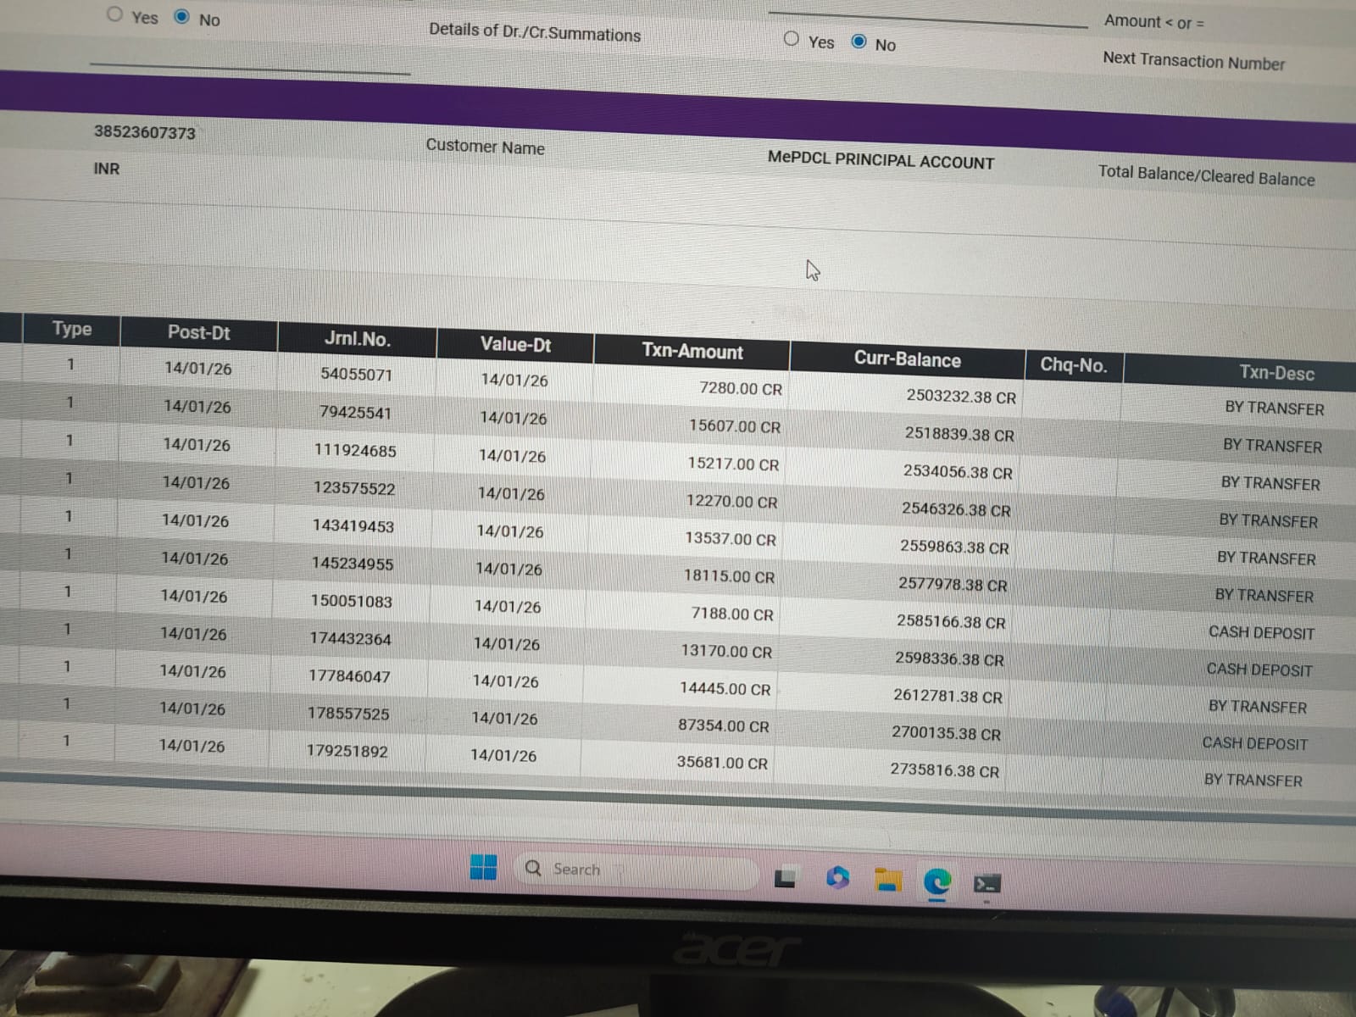Screen dimensions: 1356x1017
Task: Click the 2546326.38 CR balance cell
Action: coord(956,509)
